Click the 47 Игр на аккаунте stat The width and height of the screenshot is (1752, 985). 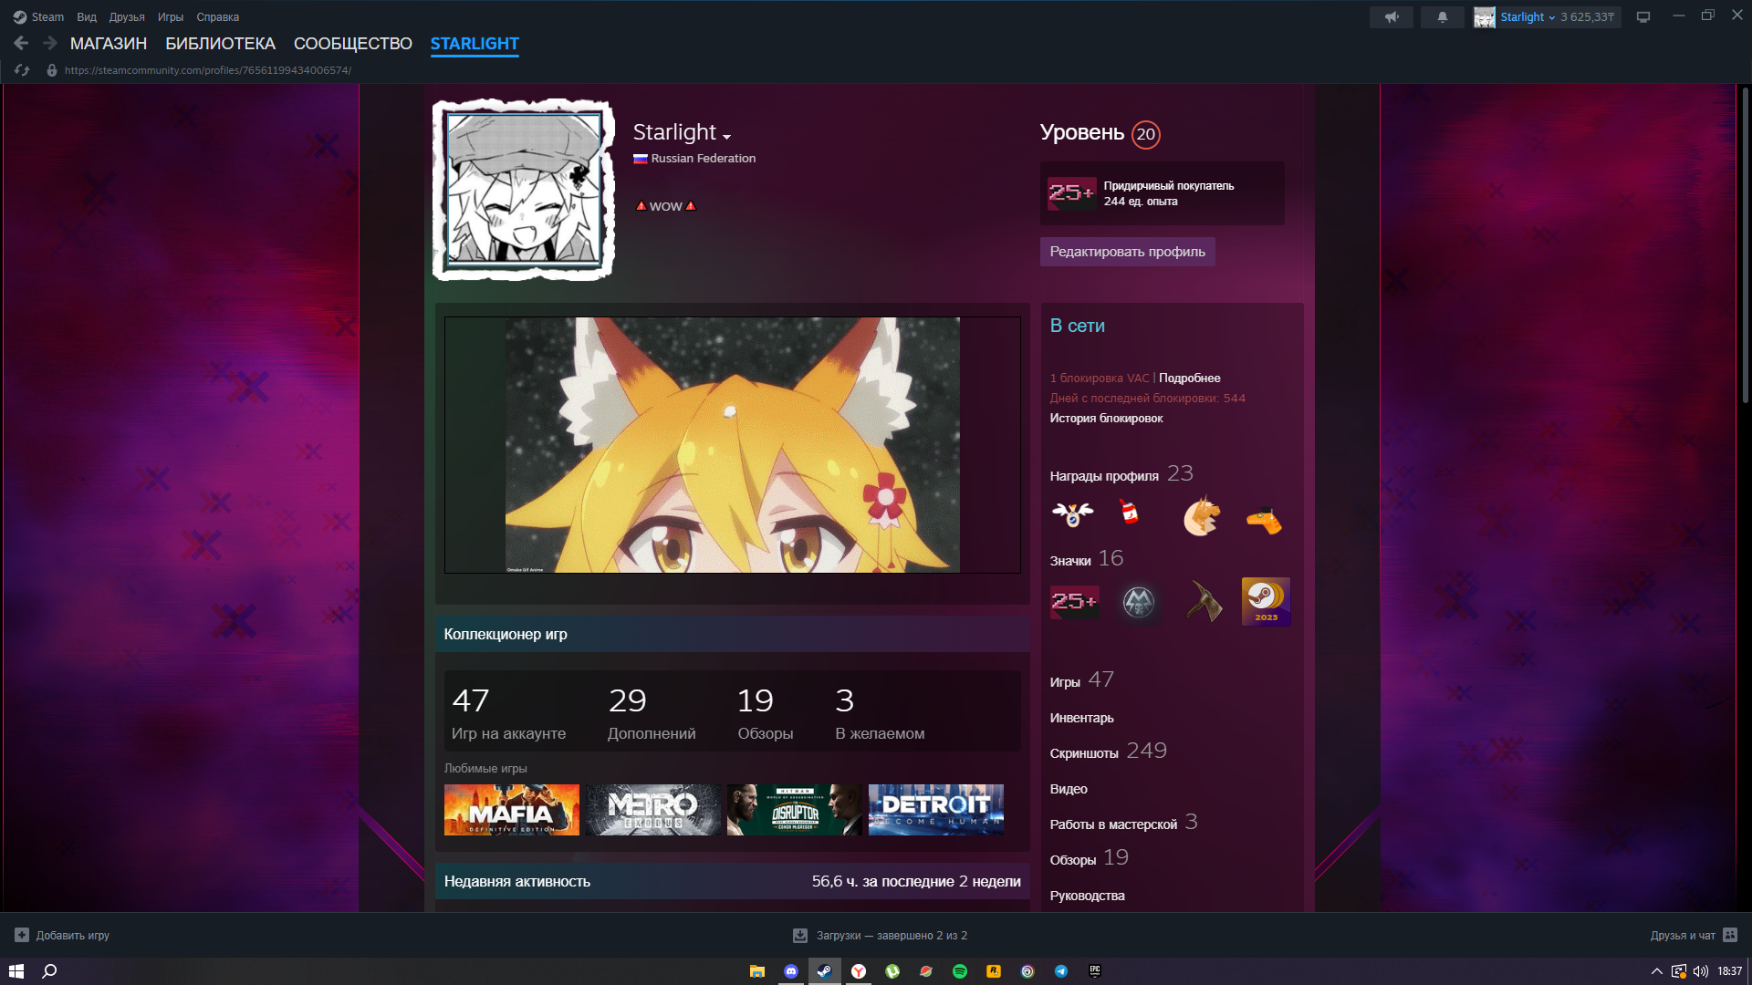tap(509, 713)
